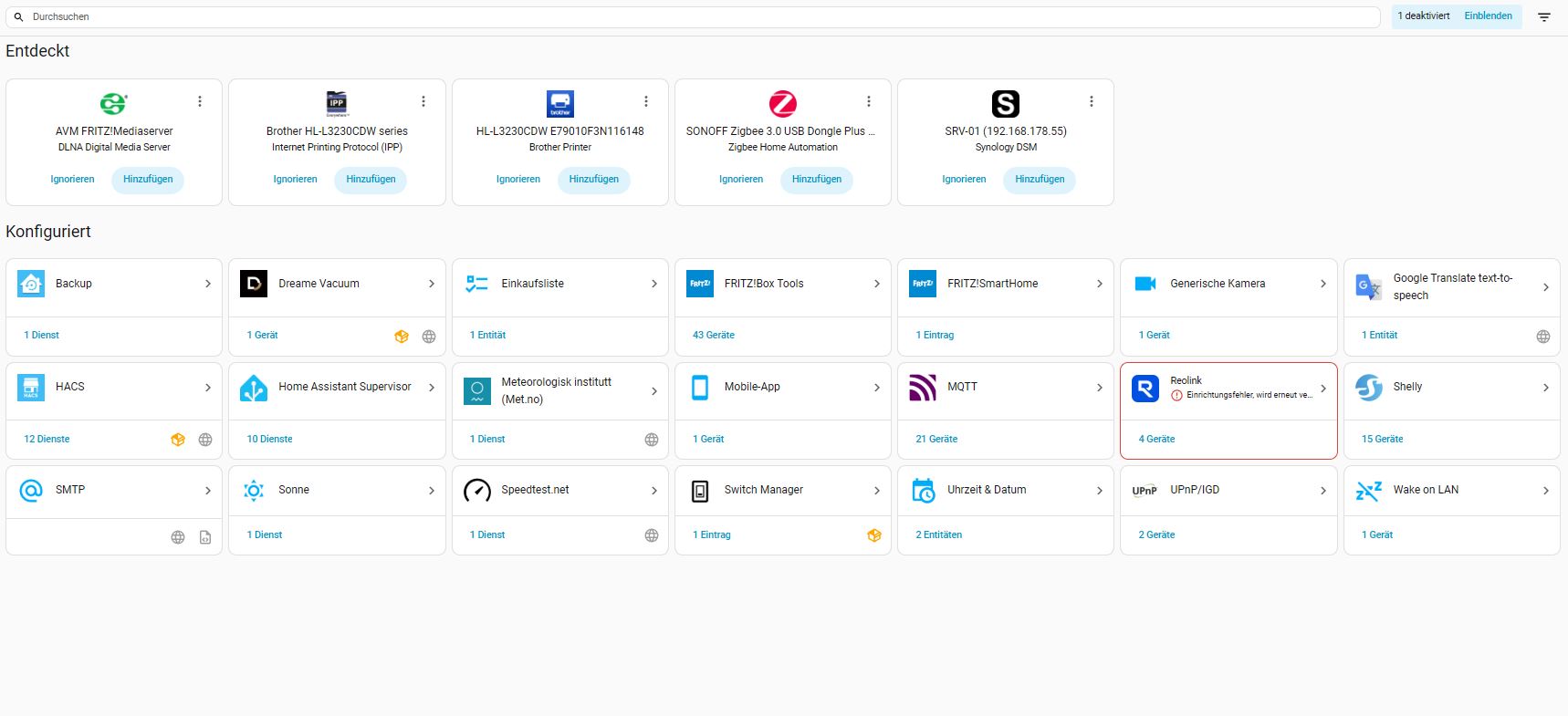Focus the Durchsuchen search field
The height and width of the screenshot is (716, 1568).
click(694, 17)
